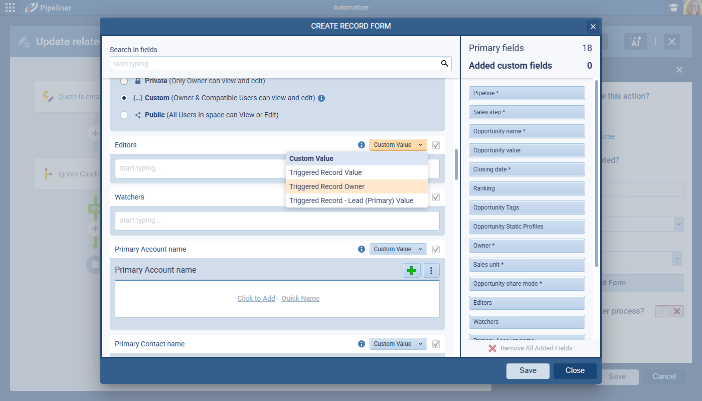The width and height of the screenshot is (702, 401).
Task: Select the Public share mode radio button
Action: pos(124,115)
